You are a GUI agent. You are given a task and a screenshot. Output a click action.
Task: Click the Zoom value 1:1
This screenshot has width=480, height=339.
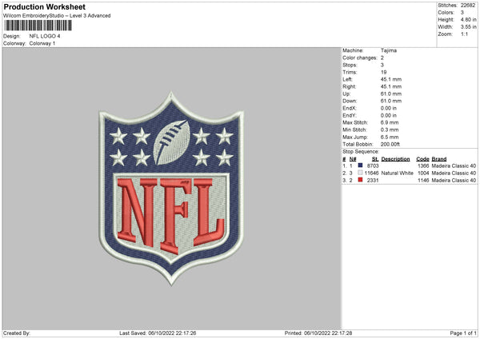pos(464,34)
